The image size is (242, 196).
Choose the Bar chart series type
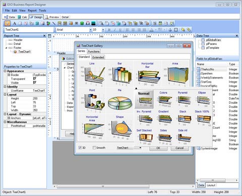119,74
